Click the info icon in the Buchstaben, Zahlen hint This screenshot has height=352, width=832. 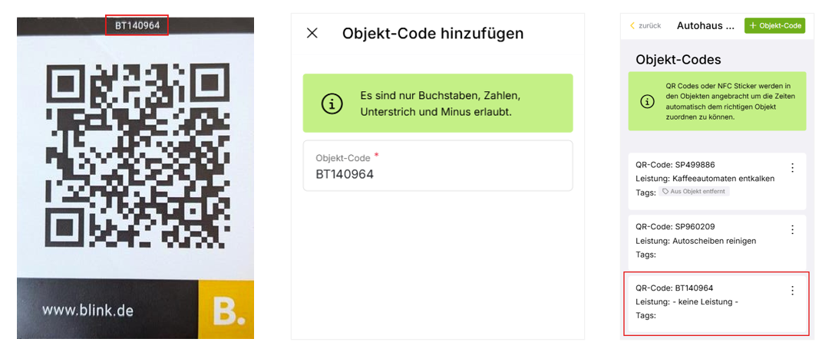(x=332, y=104)
